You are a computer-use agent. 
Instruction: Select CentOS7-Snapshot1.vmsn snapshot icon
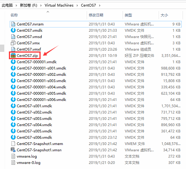13,150
